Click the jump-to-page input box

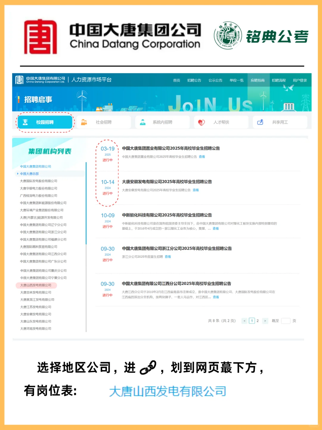(x=286, y=321)
